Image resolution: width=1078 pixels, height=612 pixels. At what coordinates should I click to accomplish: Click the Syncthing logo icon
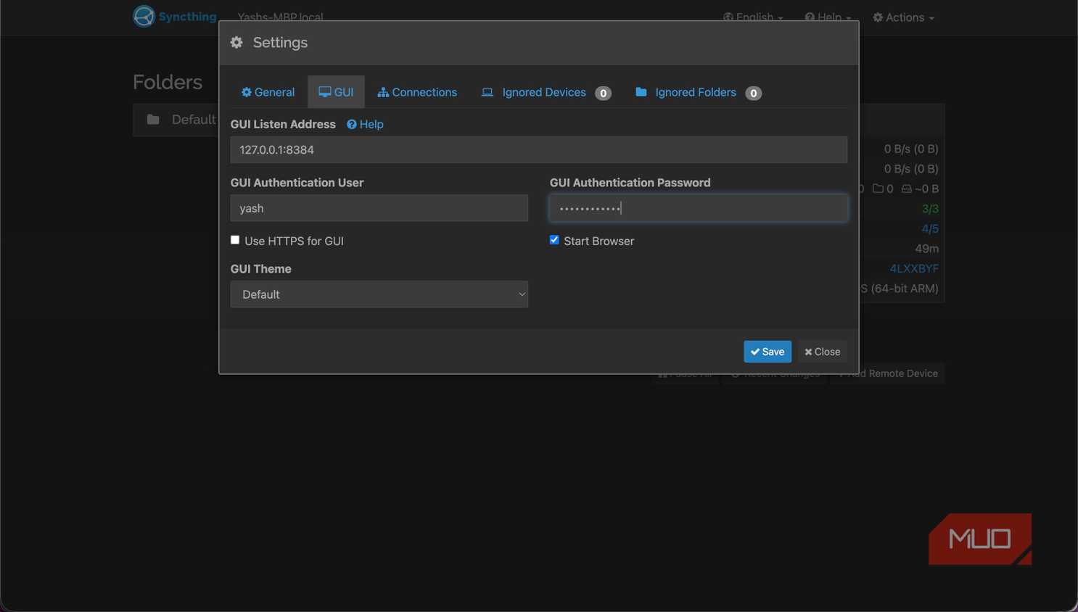[x=144, y=16]
